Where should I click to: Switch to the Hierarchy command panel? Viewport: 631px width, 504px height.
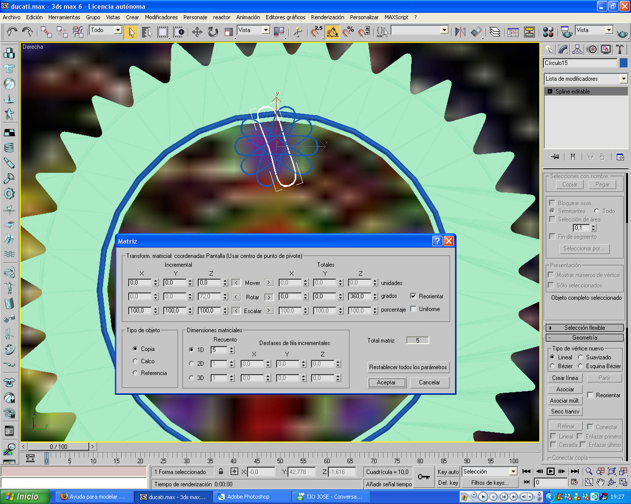point(577,49)
